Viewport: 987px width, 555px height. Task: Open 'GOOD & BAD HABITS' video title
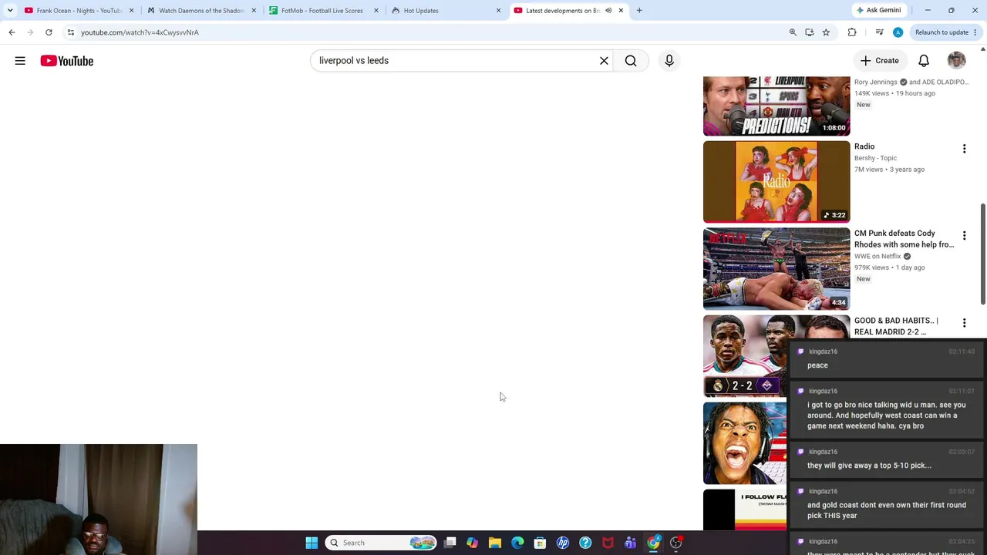[896, 326]
